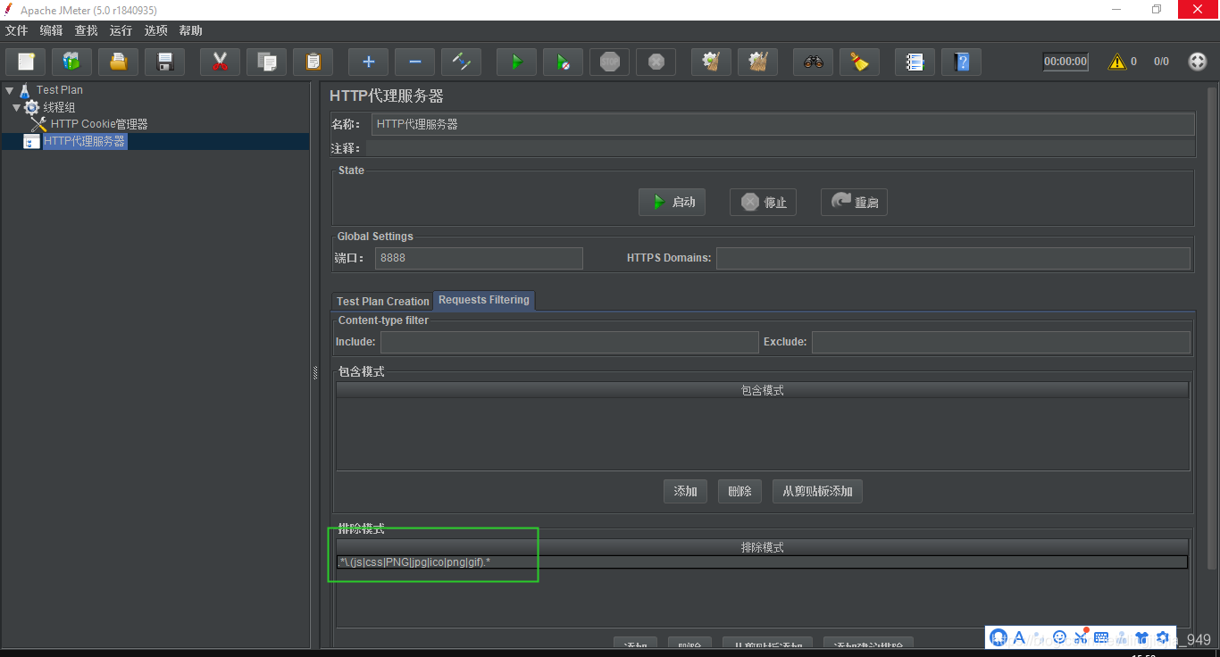
Task: Clear all results with double broom icon
Action: point(757,62)
